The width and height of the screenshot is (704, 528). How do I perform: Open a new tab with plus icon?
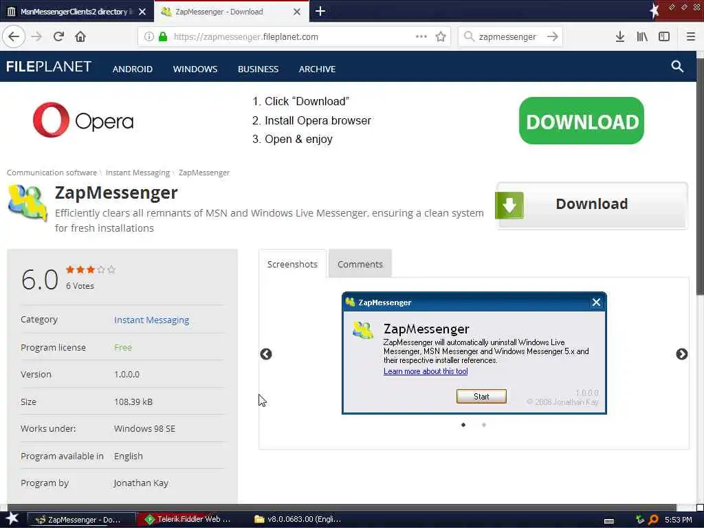[320, 11]
